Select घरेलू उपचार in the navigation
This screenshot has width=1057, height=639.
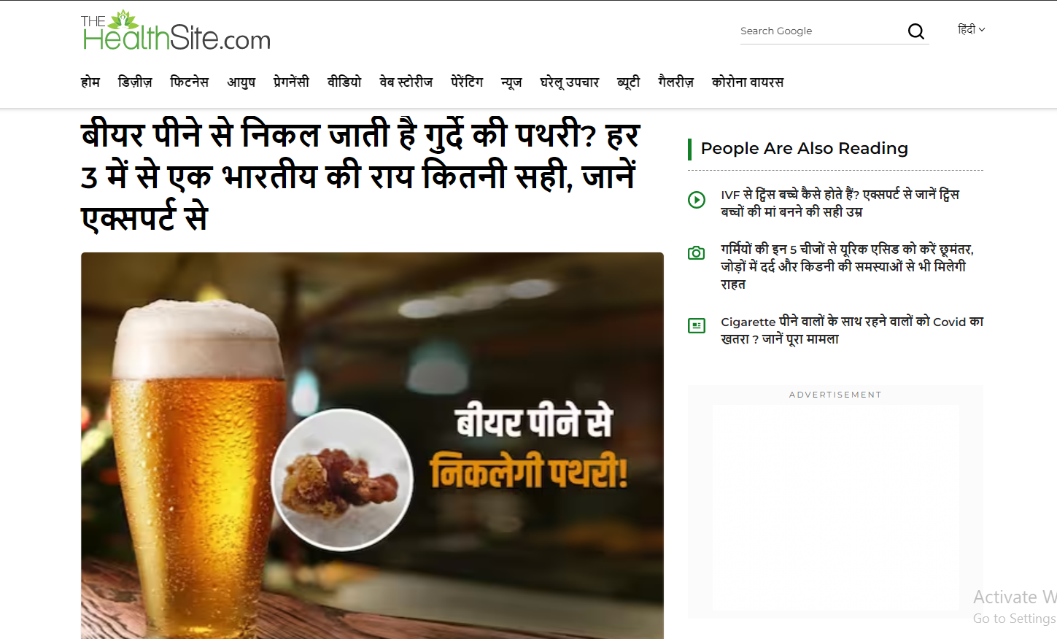point(569,82)
